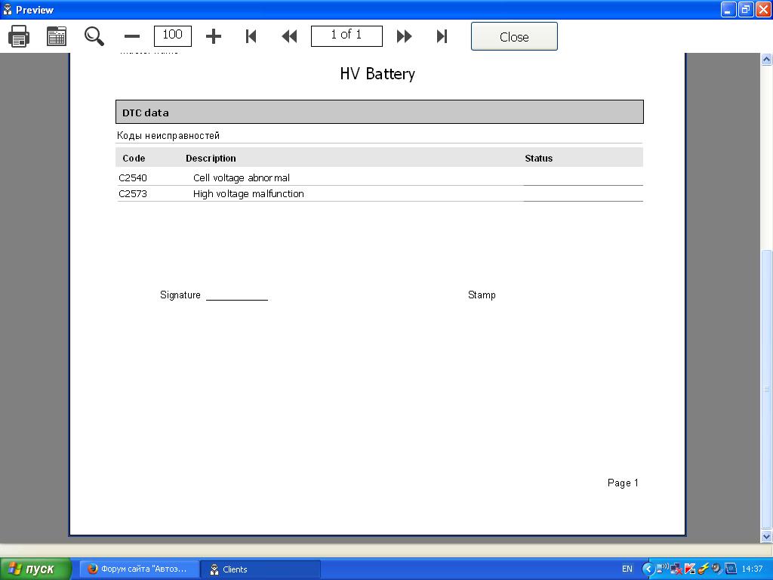Go back to the previous page

pyautogui.click(x=289, y=36)
